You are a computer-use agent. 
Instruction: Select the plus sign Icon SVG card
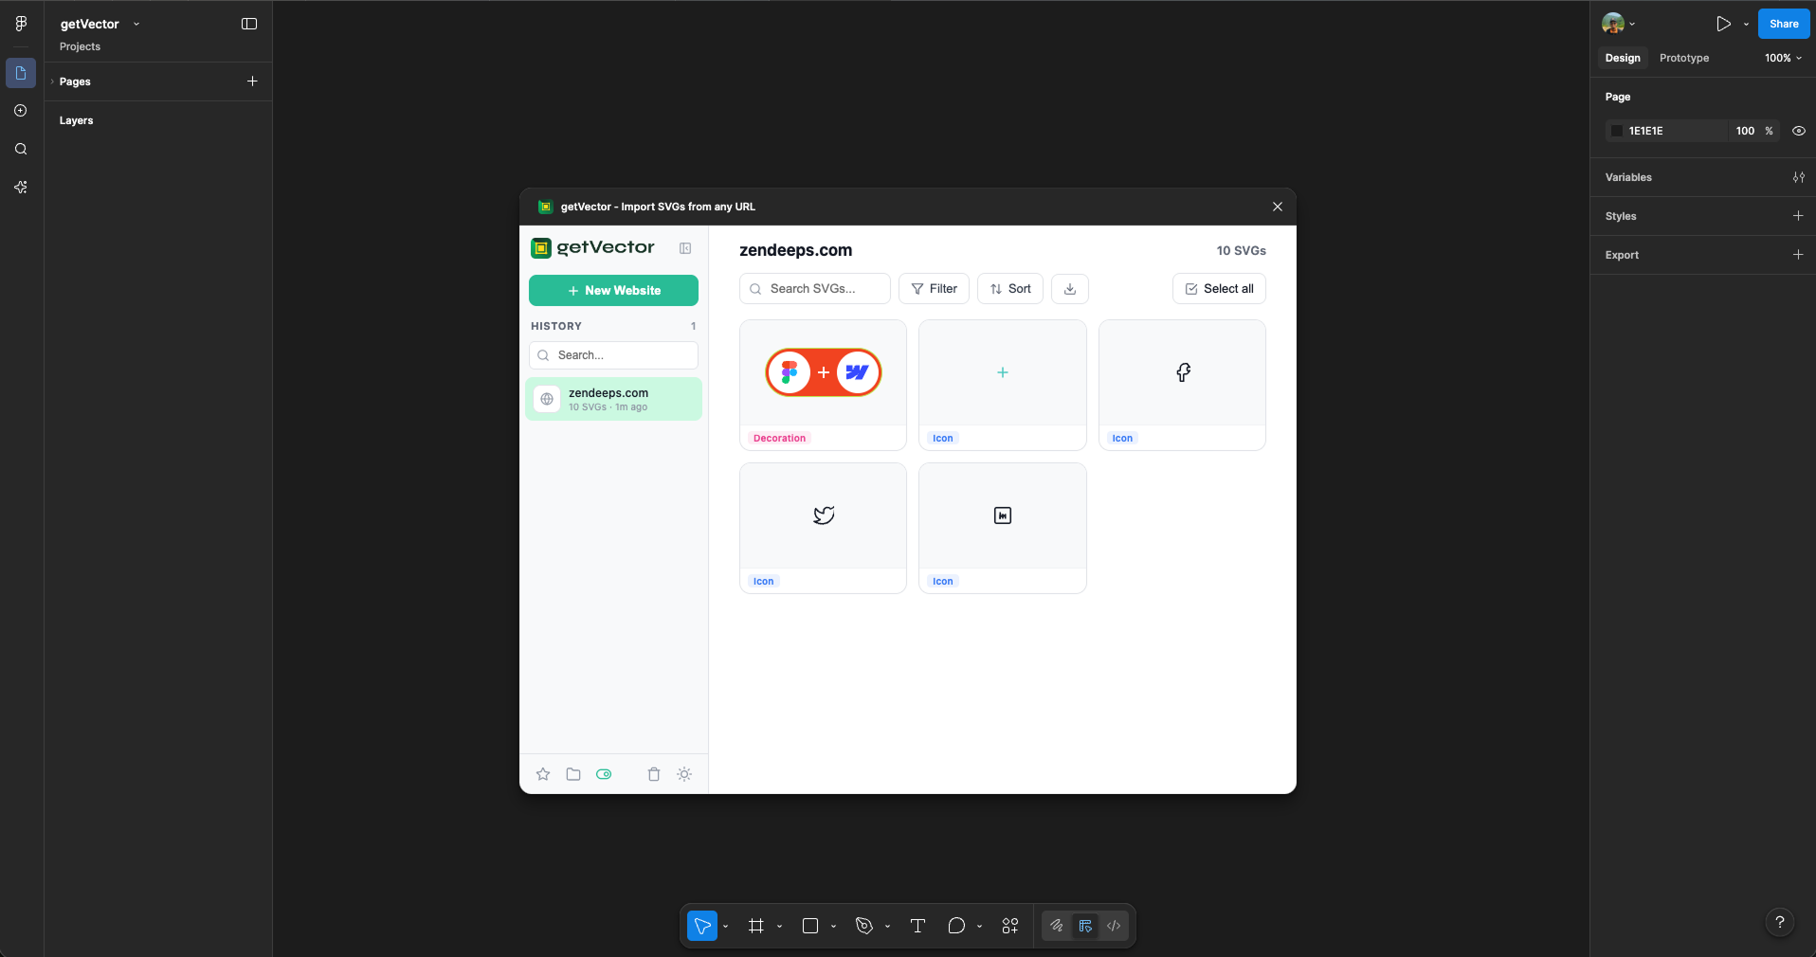click(x=1002, y=385)
